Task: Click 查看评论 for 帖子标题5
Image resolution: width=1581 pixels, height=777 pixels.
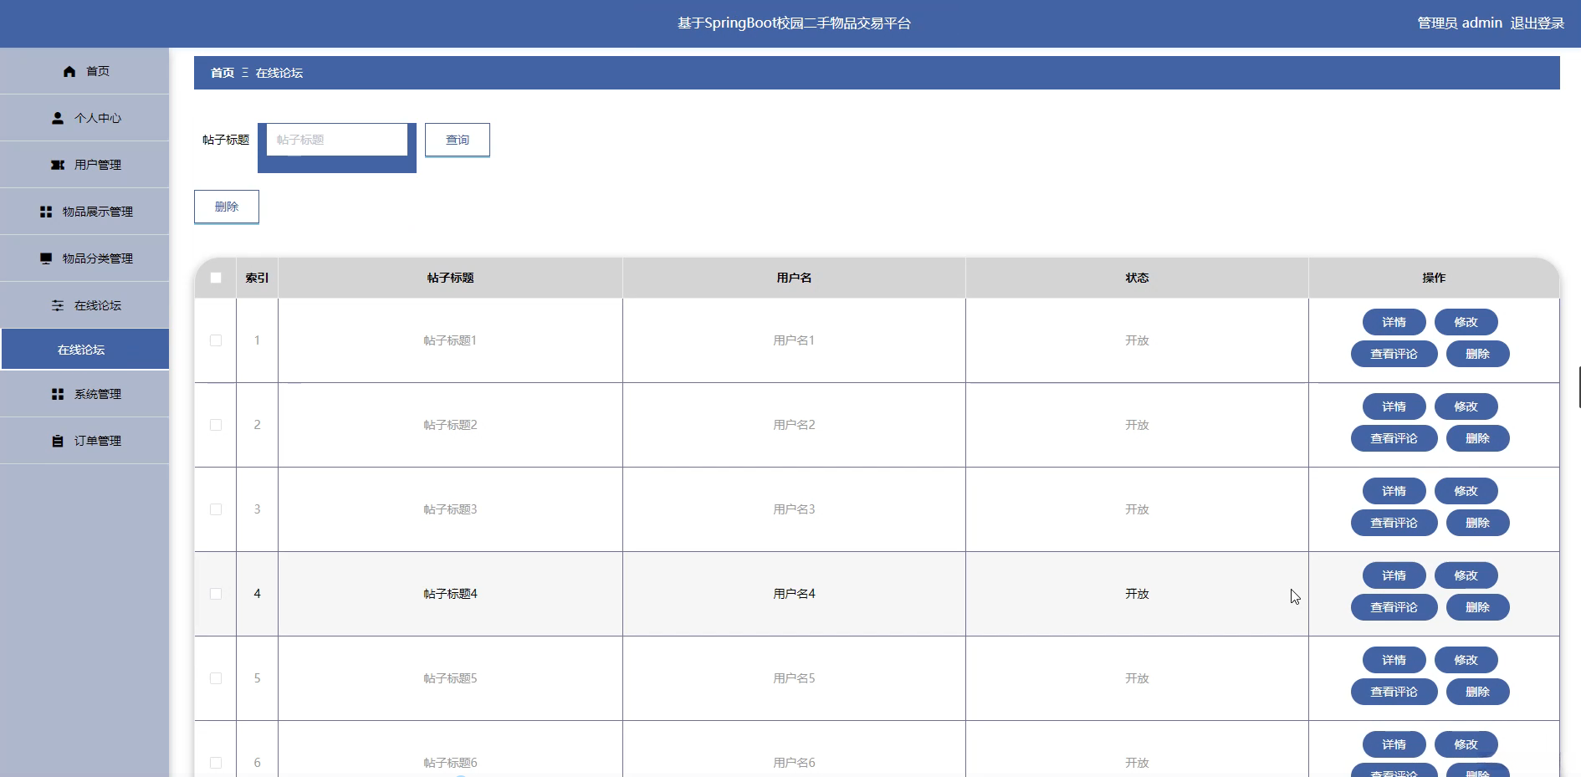Action: tap(1394, 692)
